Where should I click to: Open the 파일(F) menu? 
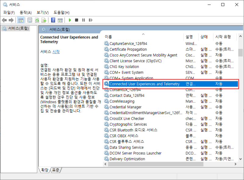[x=9, y=13]
